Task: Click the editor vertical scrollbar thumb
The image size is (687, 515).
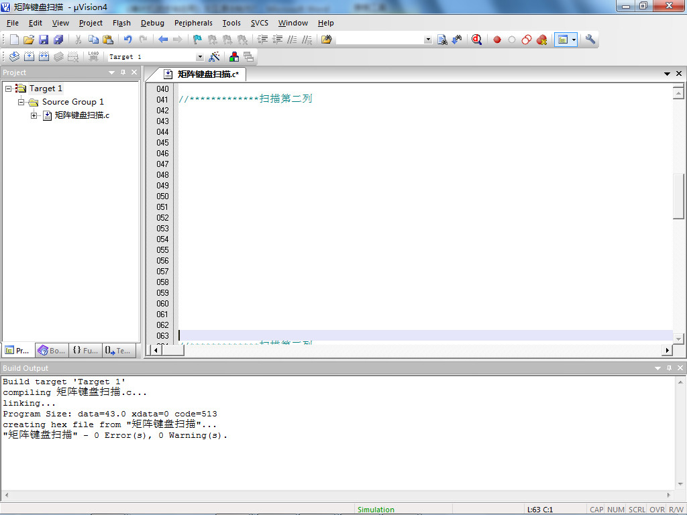Action: pos(678,196)
